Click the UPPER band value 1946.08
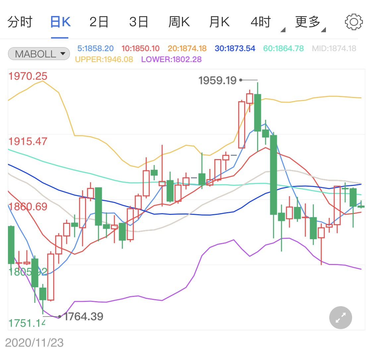 (x=104, y=59)
